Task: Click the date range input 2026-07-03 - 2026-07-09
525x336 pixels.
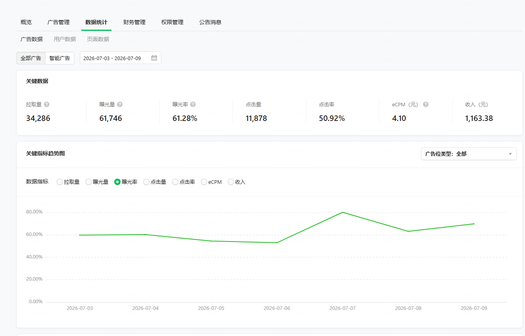Action: point(121,58)
